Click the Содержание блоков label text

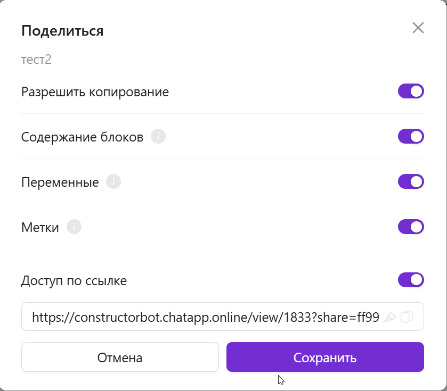[82, 137]
